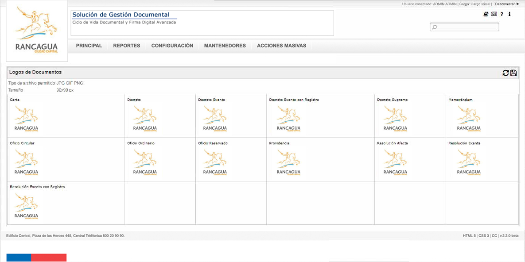Click the 'JPG GIF PNG' file type text
The image size is (525, 262).
70,83
